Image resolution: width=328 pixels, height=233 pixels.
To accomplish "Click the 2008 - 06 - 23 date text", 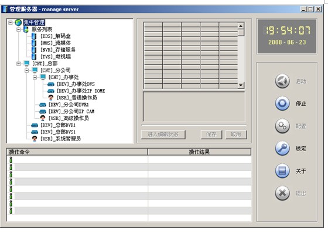I will click(x=287, y=42).
